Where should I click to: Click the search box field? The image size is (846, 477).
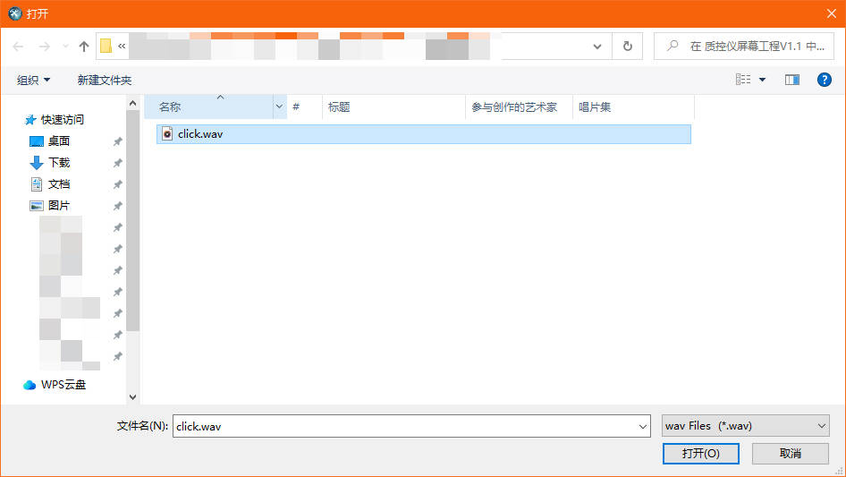tap(751, 47)
